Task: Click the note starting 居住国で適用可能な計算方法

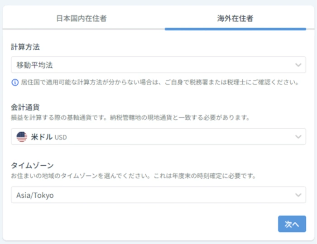Action: click(x=160, y=82)
